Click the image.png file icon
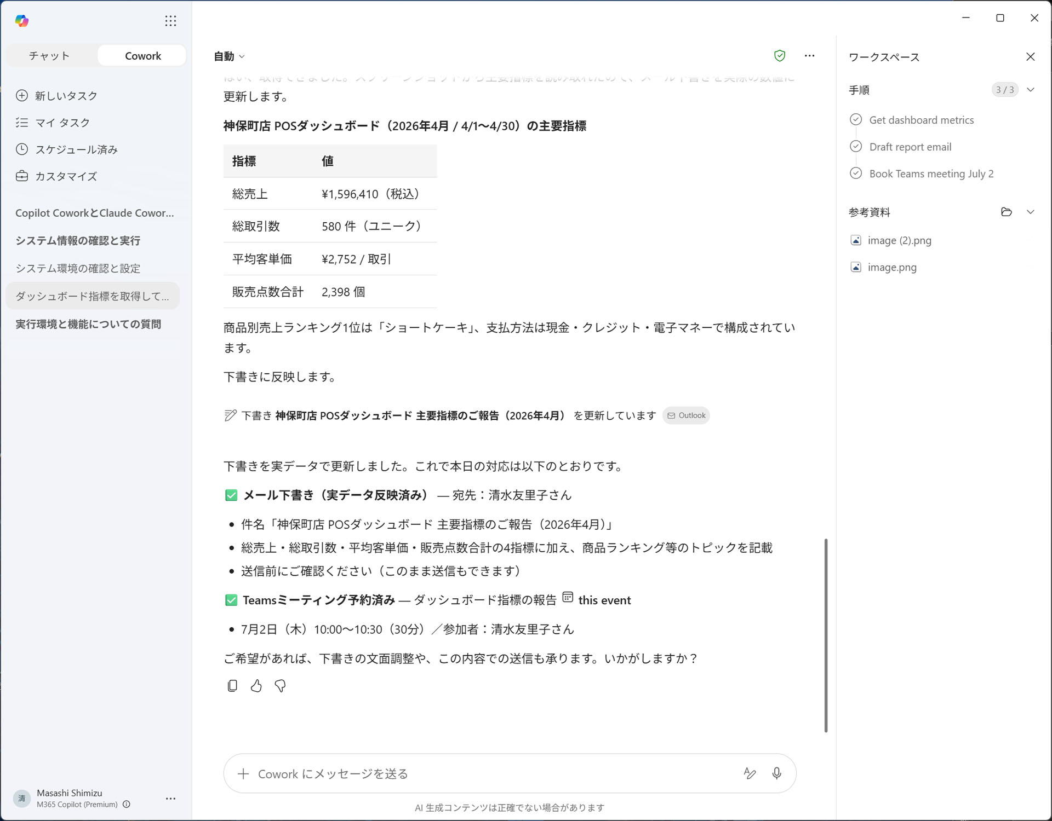Viewport: 1052px width, 821px height. (x=855, y=267)
